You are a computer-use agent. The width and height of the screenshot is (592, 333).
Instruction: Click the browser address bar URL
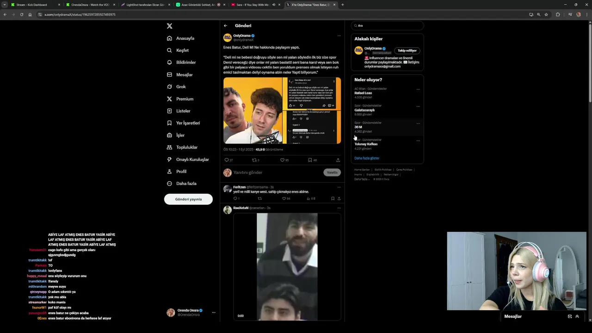(80, 14)
